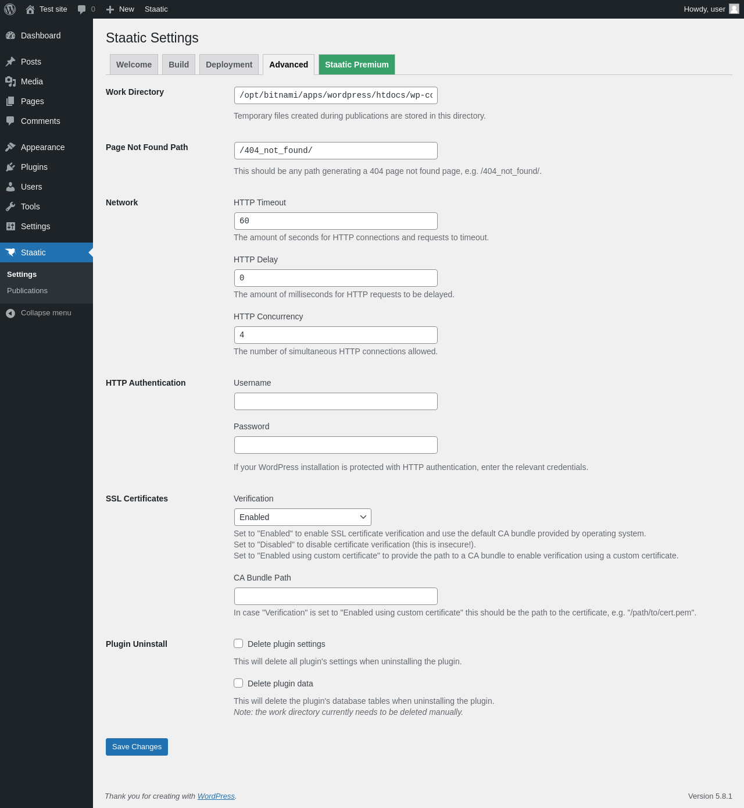The image size is (744, 808).
Task: Open the Settings submenu under Staatic
Action: click(x=22, y=275)
